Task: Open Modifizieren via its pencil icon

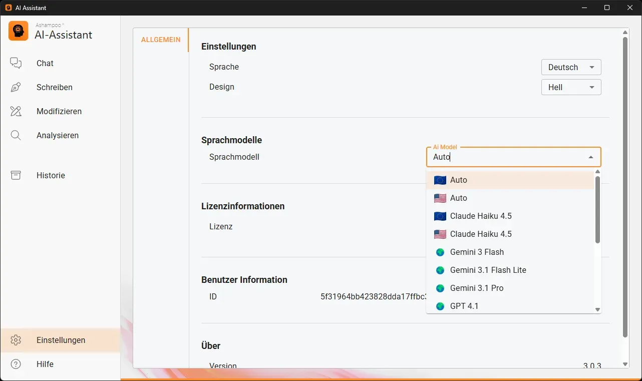Action: (x=16, y=111)
